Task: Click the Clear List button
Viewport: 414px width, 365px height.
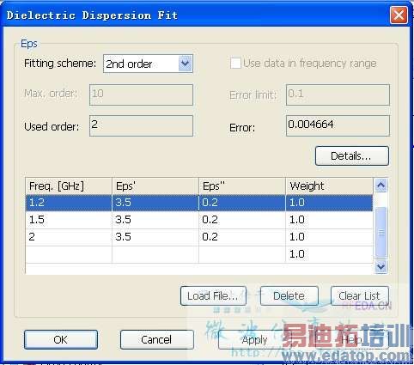Action: 359,295
